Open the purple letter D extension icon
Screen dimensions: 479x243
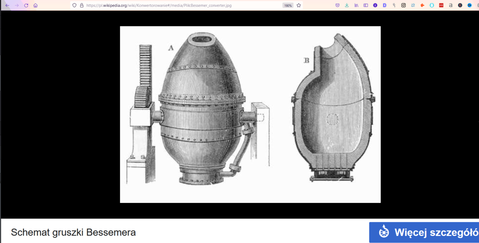point(385,5)
